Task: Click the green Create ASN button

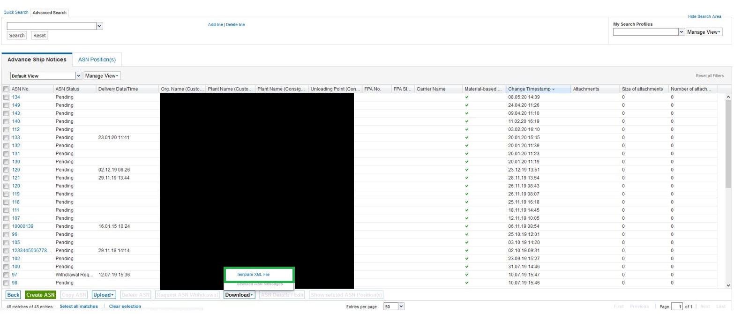Action: (40, 295)
